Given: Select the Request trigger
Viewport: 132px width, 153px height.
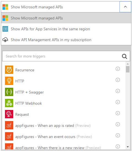Looking at the screenshot, I should [22, 114].
